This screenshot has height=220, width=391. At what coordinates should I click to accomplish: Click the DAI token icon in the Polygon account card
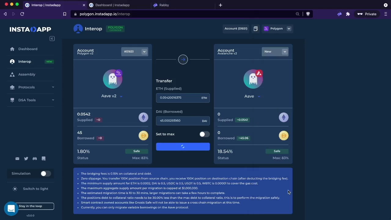[143, 135]
